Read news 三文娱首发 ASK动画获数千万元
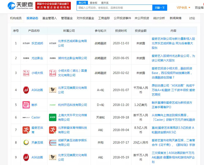This screenshot has width=204, height=165. coord(173,157)
